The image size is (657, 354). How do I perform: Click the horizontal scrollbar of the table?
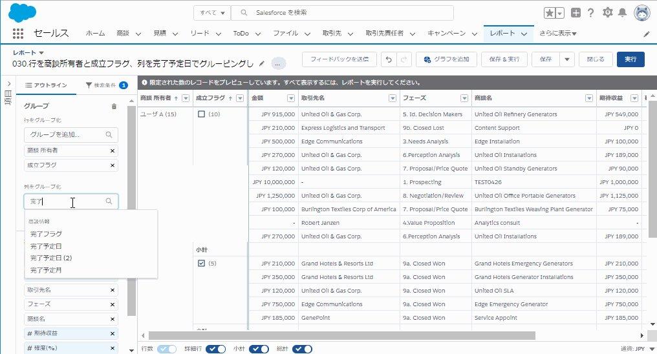pos(342,335)
